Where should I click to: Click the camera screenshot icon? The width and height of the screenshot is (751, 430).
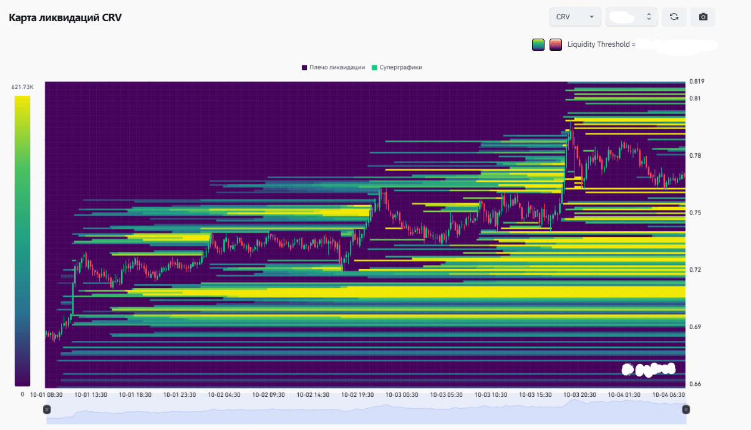click(703, 17)
